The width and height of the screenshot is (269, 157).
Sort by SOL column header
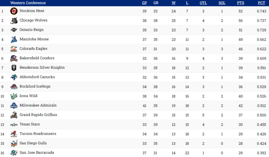(x=222, y=3)
